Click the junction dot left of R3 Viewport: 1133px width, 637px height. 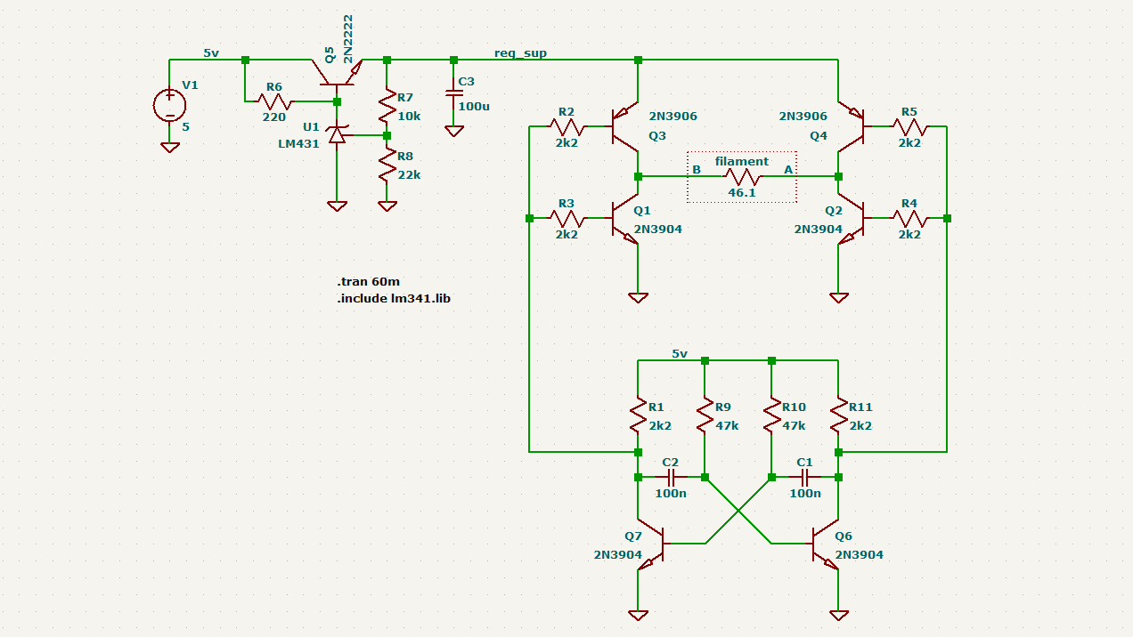529,218
